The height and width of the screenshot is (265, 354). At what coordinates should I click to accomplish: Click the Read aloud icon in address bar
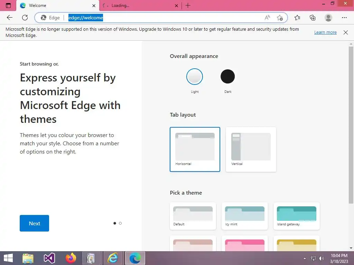267,18
